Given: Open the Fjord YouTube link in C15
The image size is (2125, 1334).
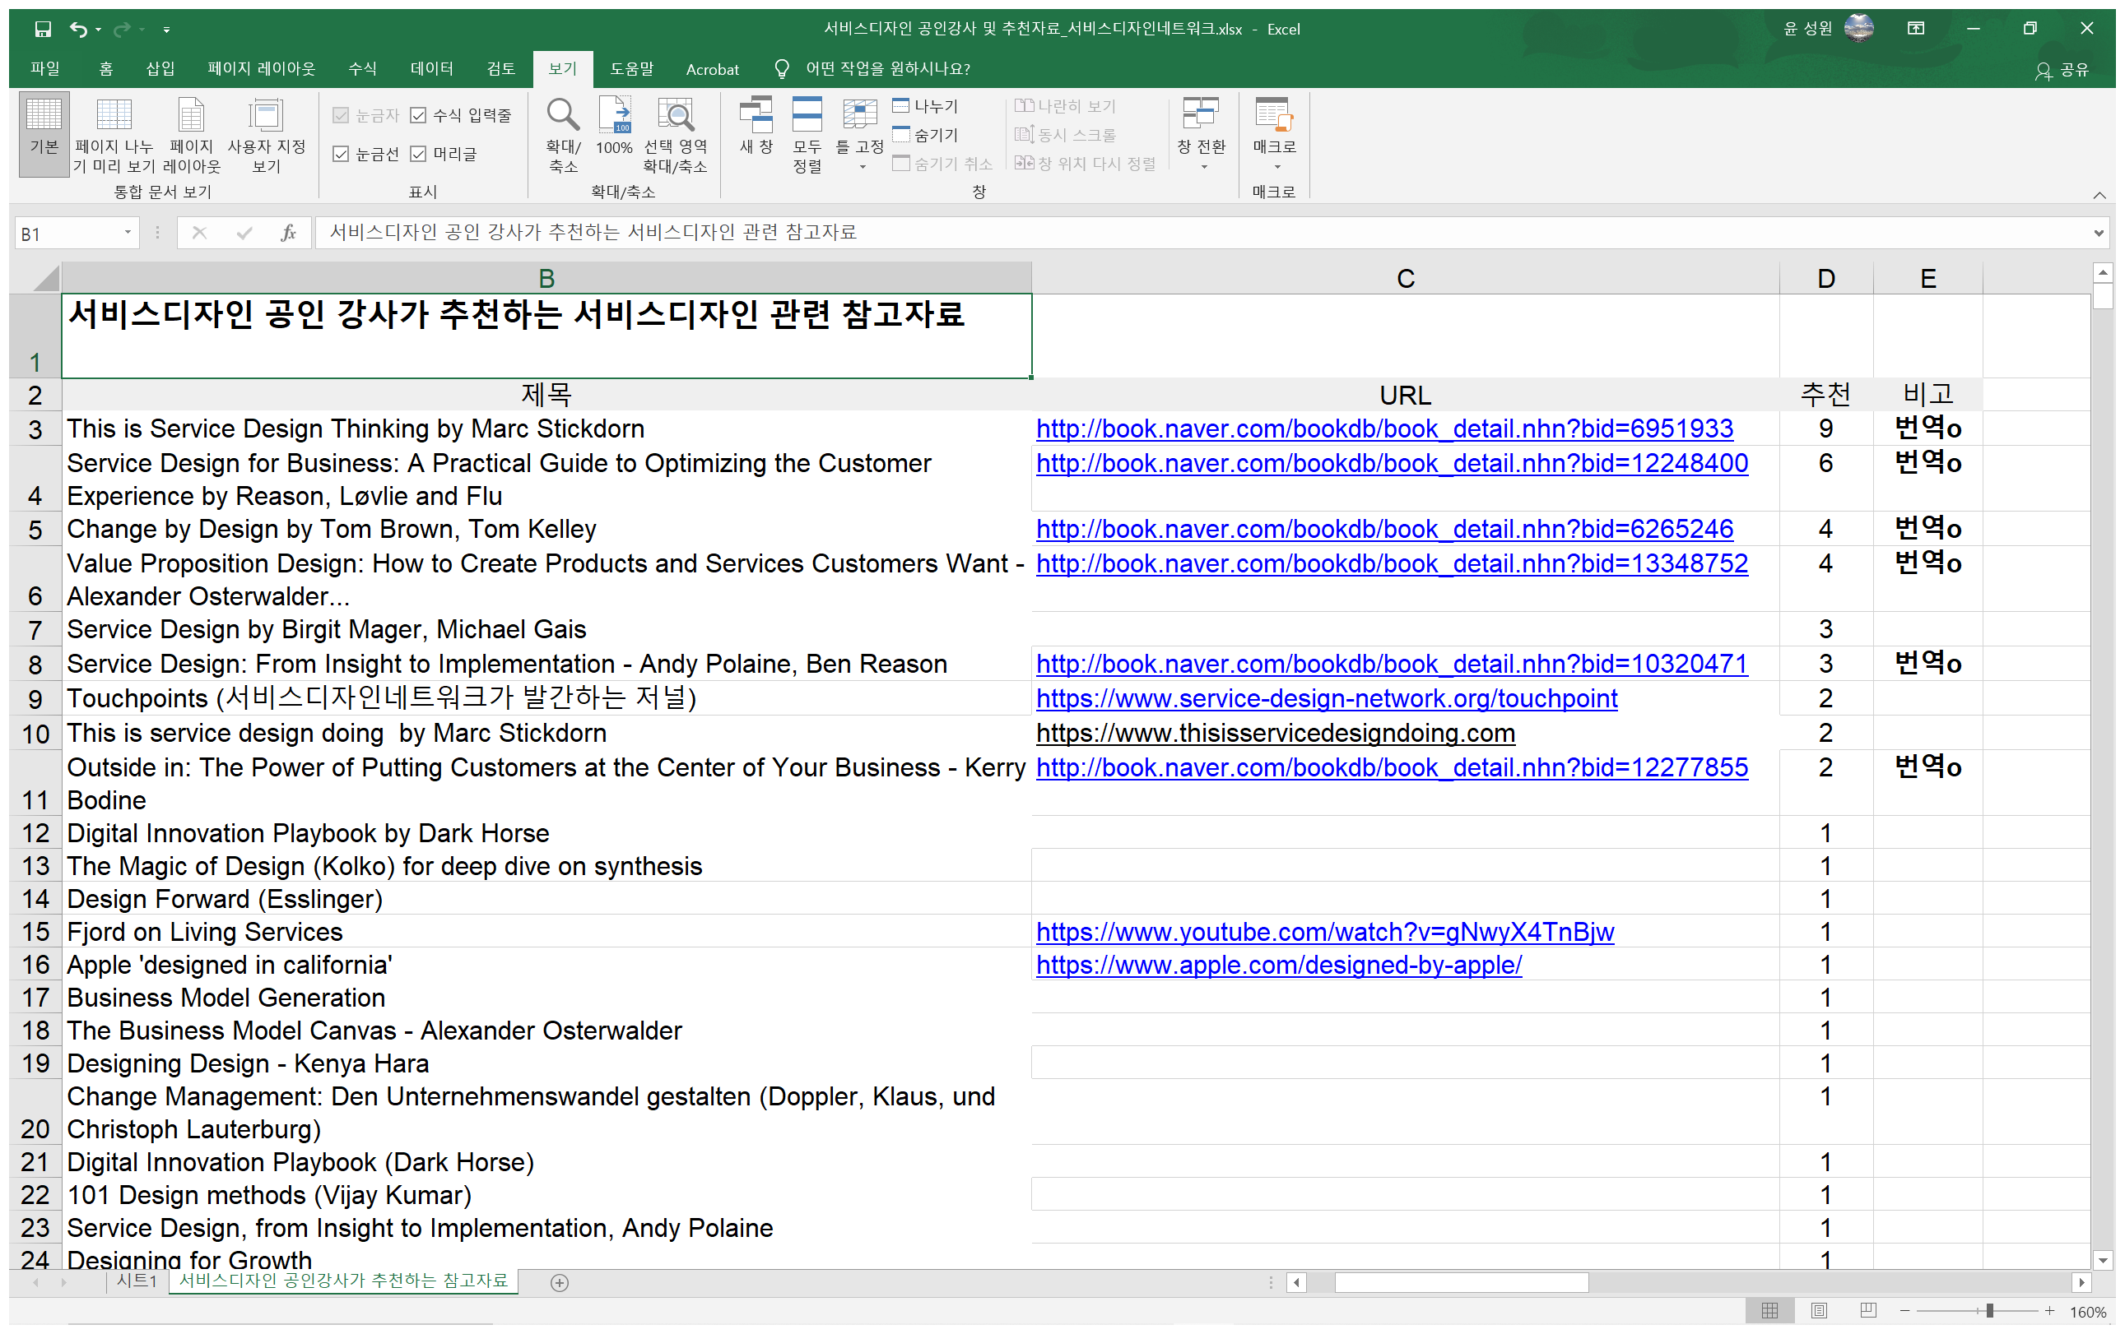Looking at the screenshot, I should pyautogui.click(x=1324, y=932).
